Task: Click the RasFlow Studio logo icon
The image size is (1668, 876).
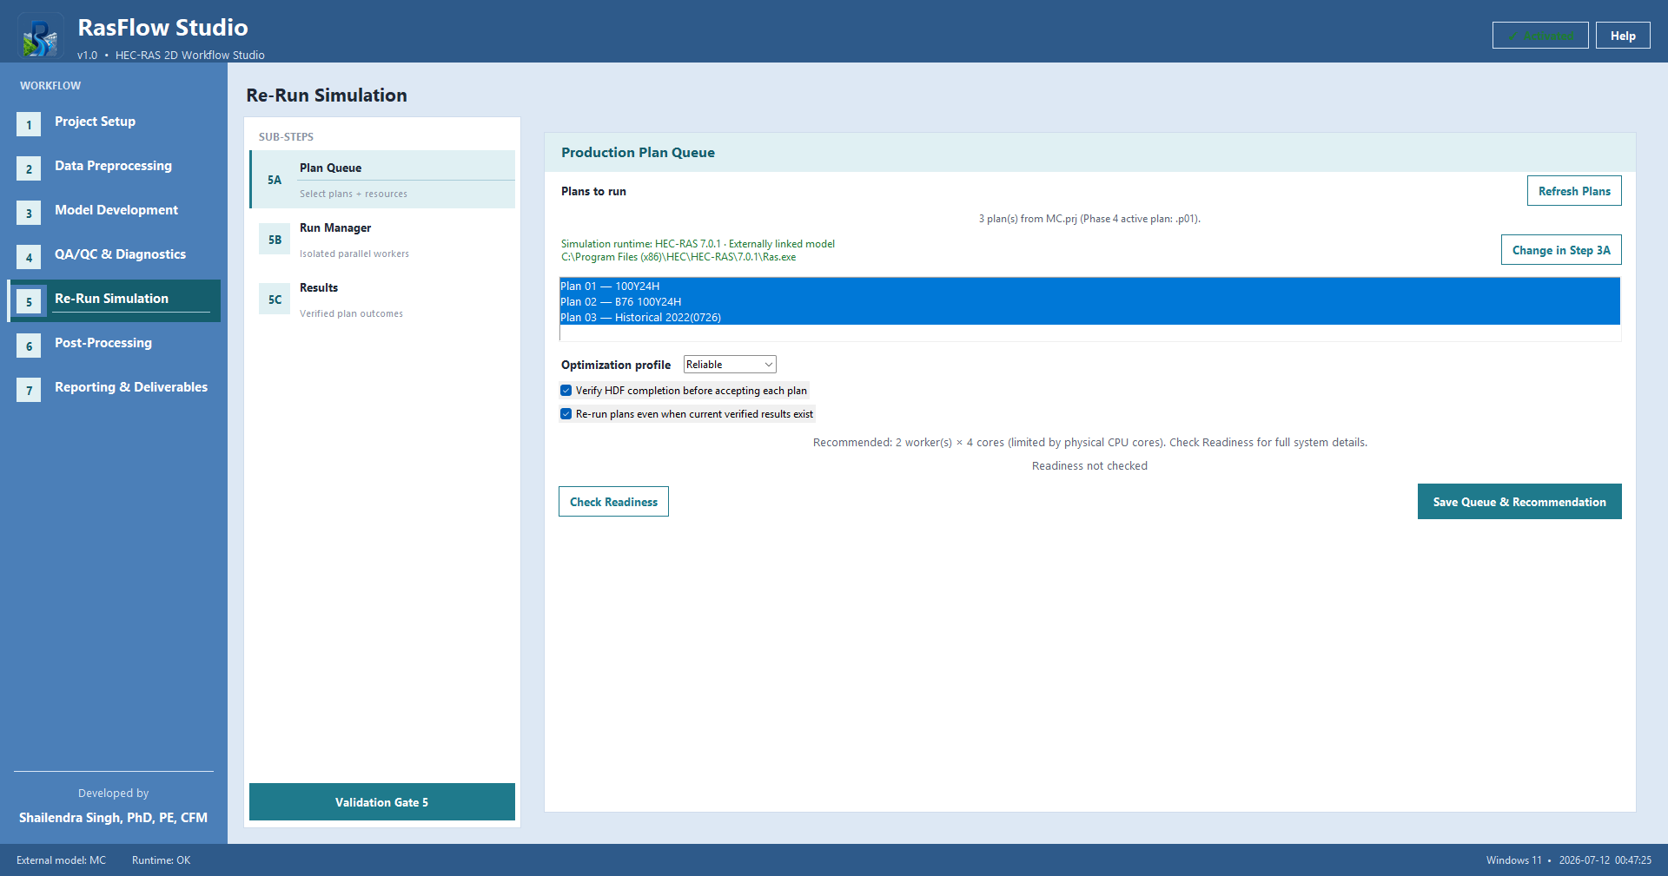Action: click(x=40, y=37)
